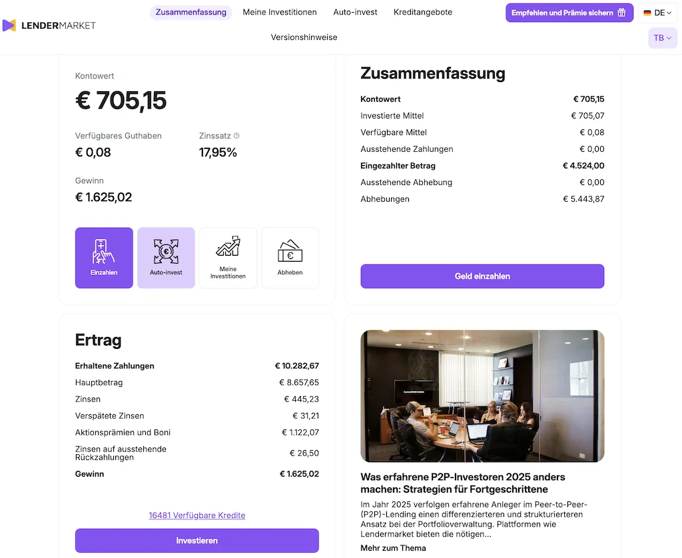Click the Einzahlen deposit icon tile
This screenshot has height=558, width=682.
[104, 258]
